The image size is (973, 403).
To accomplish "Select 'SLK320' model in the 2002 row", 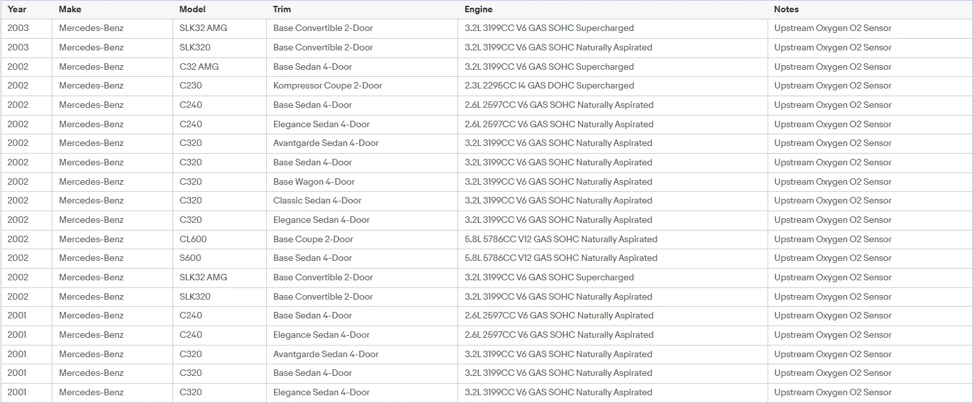I will (195, 296).
